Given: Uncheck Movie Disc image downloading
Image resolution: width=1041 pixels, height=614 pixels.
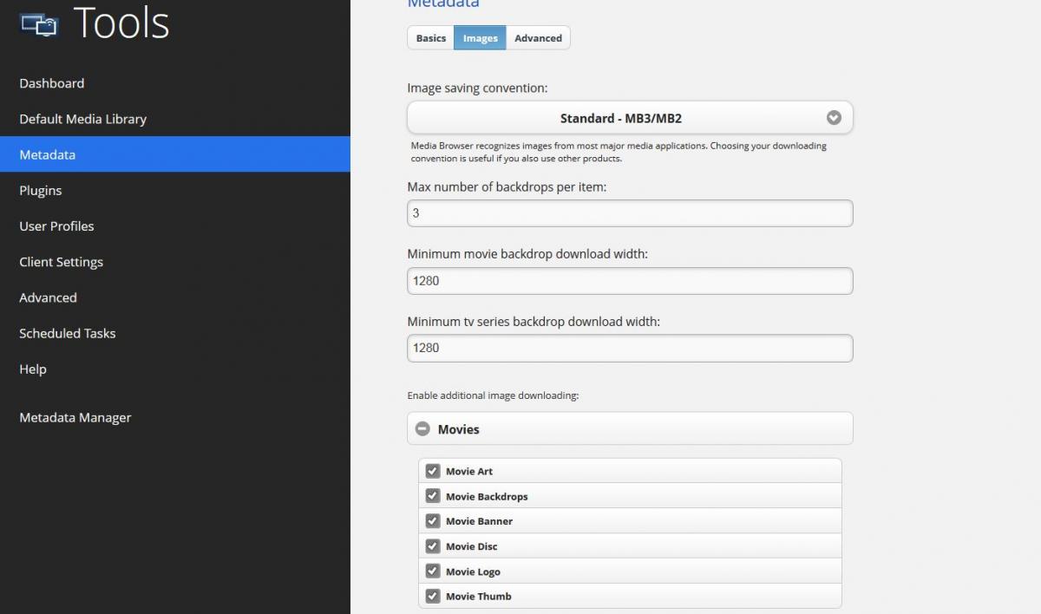Looking at the screenshot, I should click(x=432, y=546).
